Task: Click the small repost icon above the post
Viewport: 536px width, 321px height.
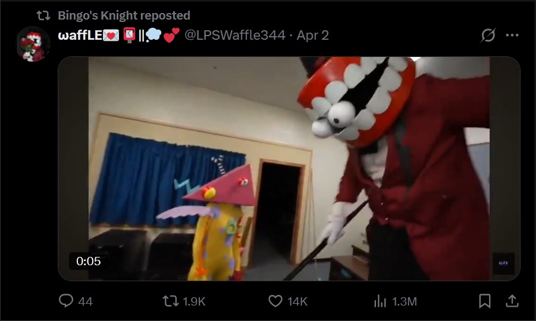Action: (x=43, y=15)
